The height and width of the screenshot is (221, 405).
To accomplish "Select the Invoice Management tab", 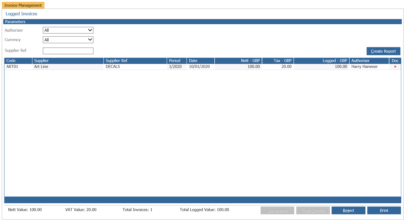I will [x=23, y=5].
